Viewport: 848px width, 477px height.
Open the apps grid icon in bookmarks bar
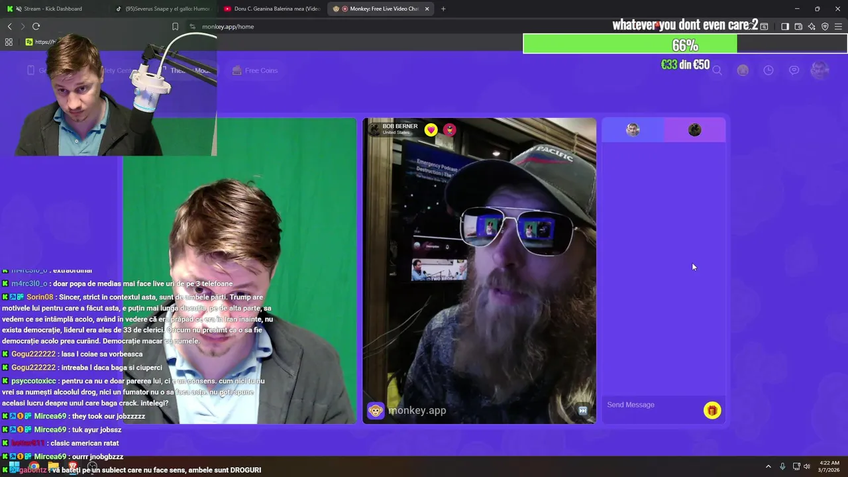(x=9, y=42)
